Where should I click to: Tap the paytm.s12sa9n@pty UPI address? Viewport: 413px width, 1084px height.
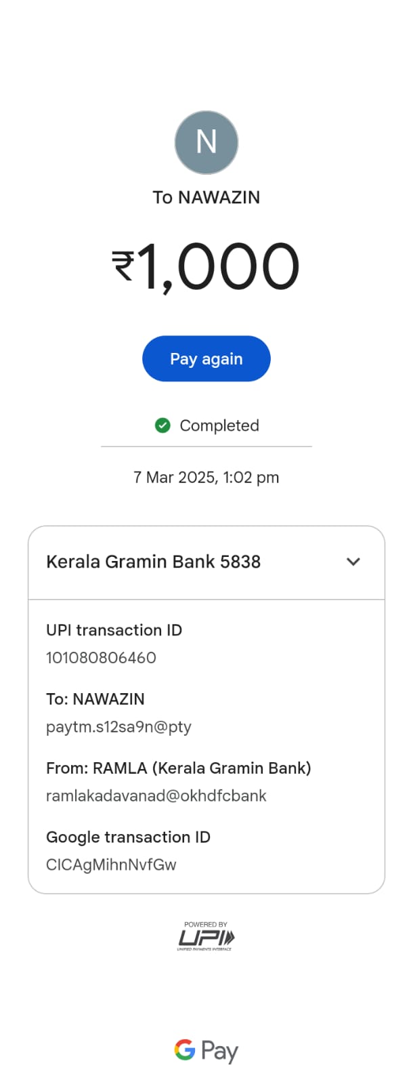[118, 727]
